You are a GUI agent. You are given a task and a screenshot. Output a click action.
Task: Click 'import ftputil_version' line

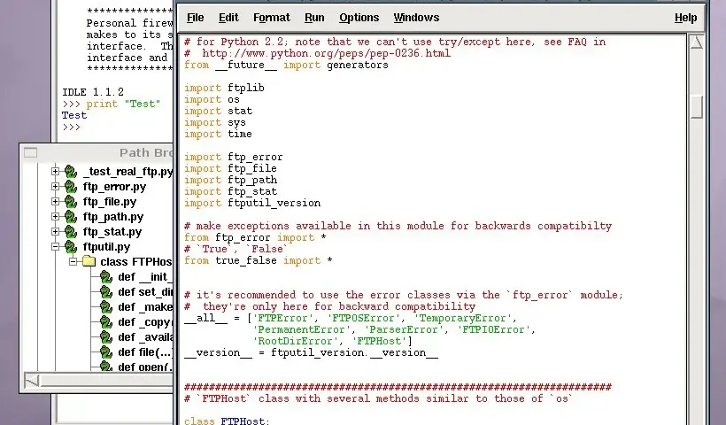(252, 203)
